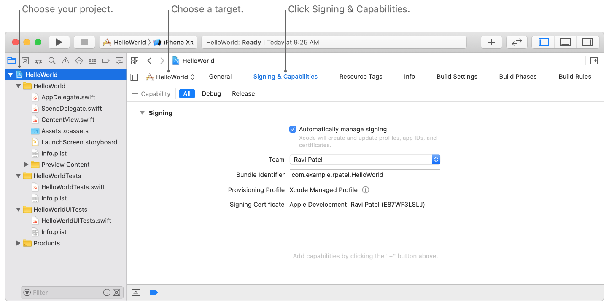The image size is (609, 306).
Task: Open the Library with the plus toolbar icon
Action: pyautogui.click(x=491, y=42)
